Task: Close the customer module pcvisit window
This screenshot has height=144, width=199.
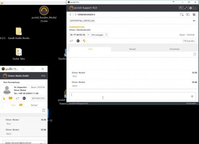Action: 43,69
